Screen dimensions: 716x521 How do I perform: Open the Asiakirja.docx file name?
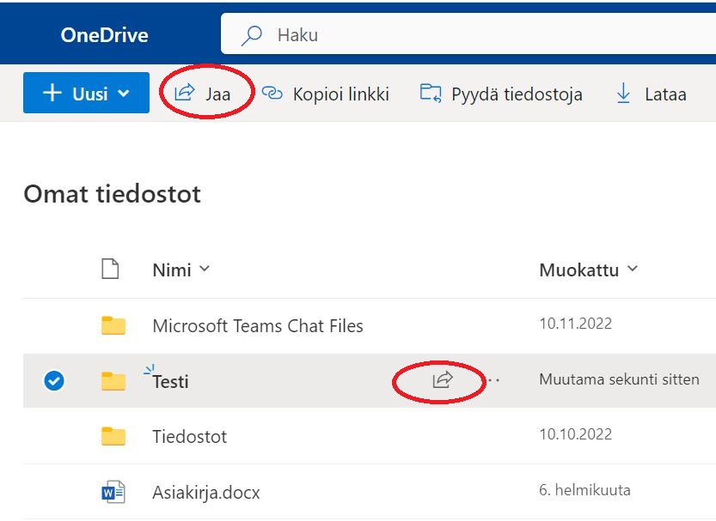[x=205, y=493]
